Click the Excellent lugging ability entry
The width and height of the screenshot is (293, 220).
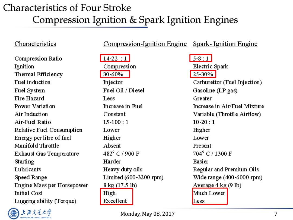click(115, 201)
